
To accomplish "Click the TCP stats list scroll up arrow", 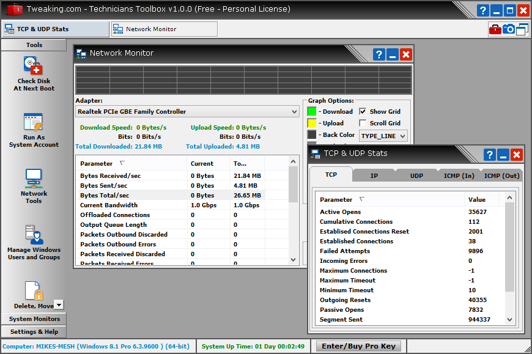I will click(509, 197).
